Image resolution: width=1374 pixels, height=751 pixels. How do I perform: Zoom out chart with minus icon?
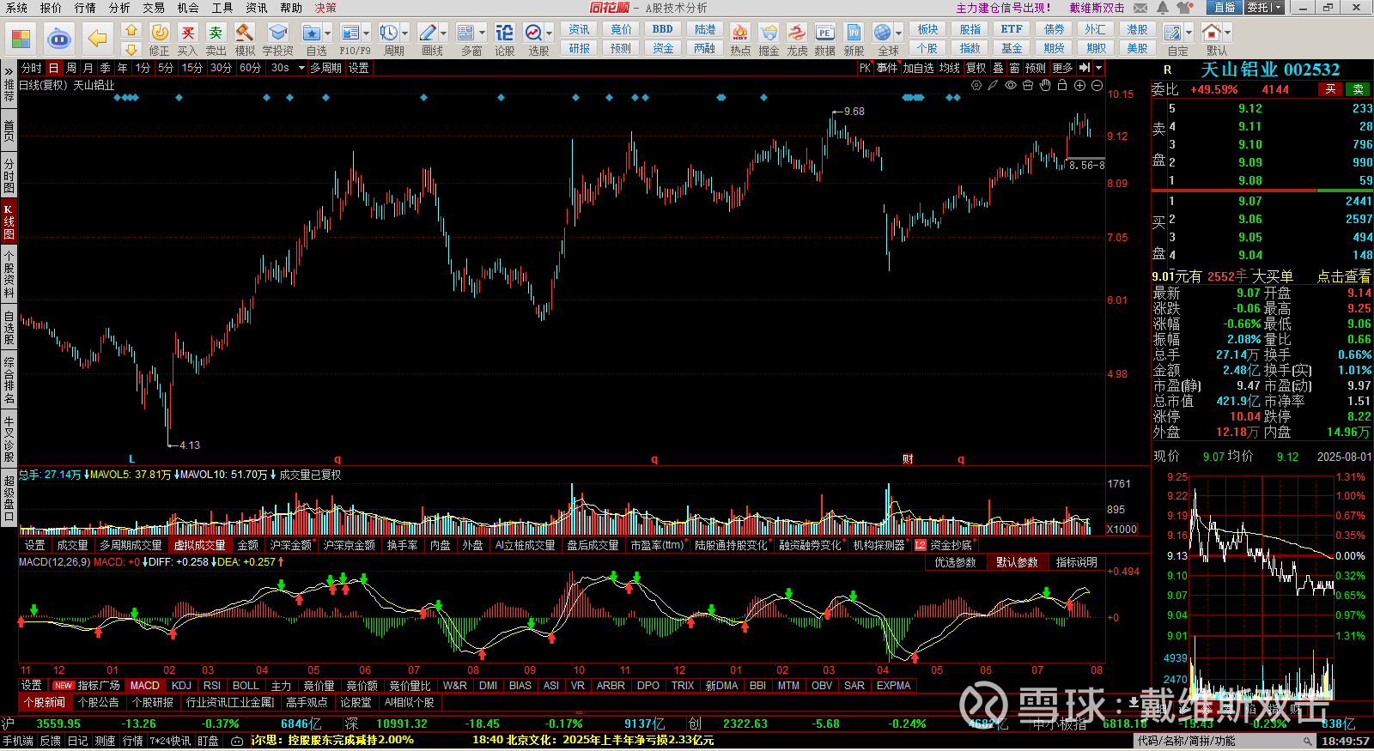pos(1097,85)
